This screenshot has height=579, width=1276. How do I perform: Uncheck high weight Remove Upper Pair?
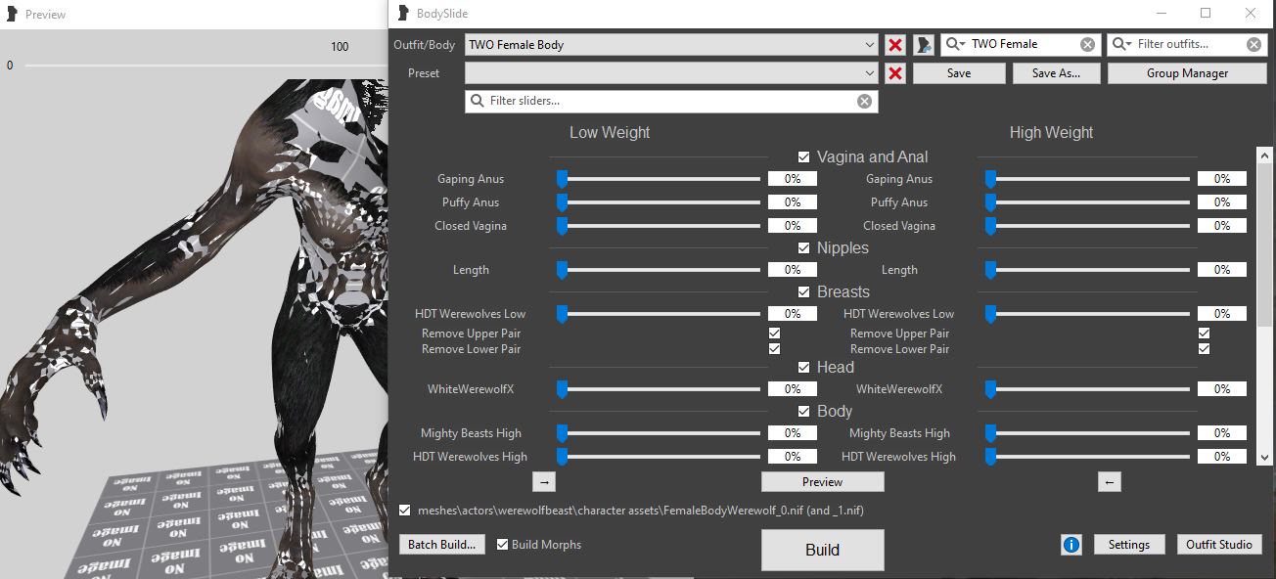pyautogui.click(x=1205, y=334)
